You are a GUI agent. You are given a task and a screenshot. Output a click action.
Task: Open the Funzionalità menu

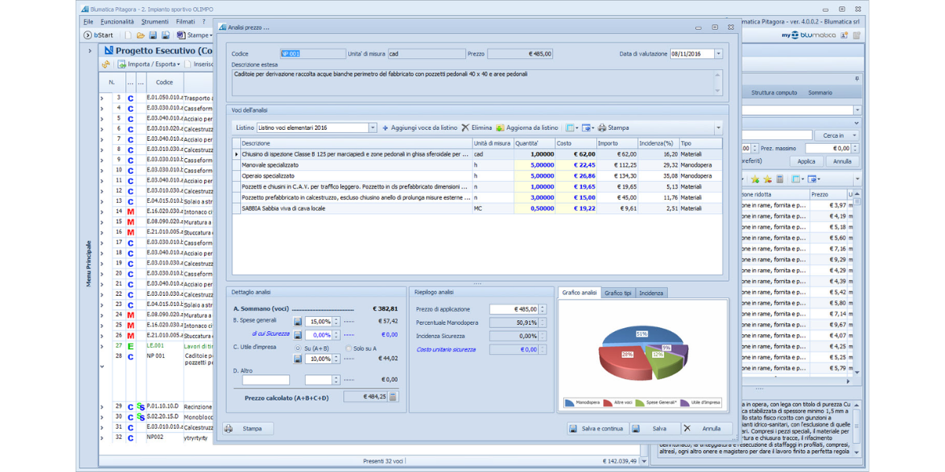(117, 22)
